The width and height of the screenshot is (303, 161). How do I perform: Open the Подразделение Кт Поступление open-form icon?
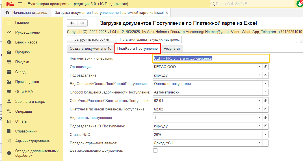coord(266,126)
